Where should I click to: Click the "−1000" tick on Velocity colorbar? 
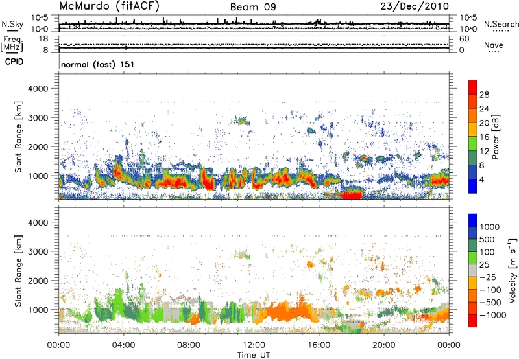click(x=492, y=315)
